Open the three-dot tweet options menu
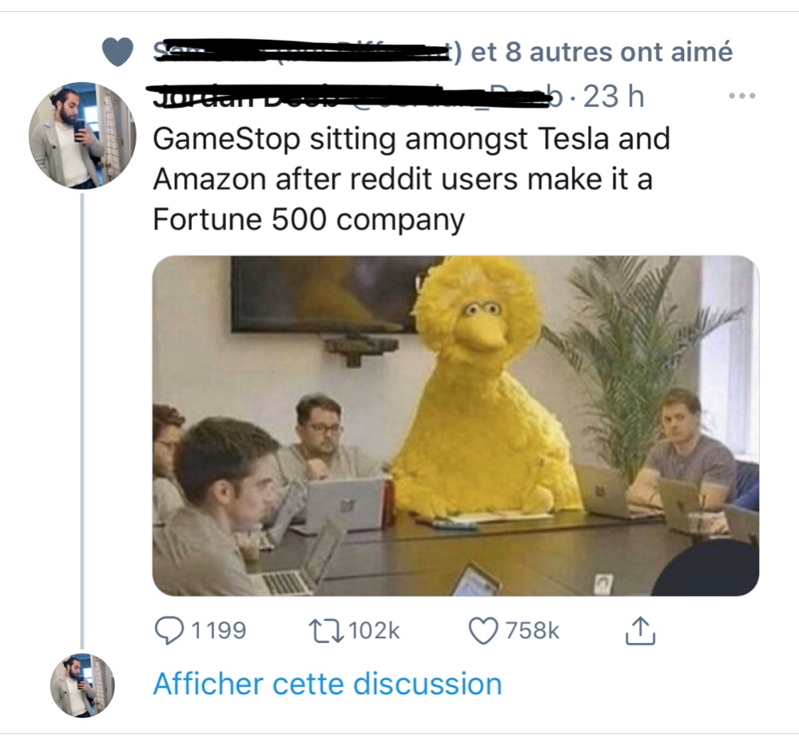Viewport: 799px width, 742px height. 741,96
